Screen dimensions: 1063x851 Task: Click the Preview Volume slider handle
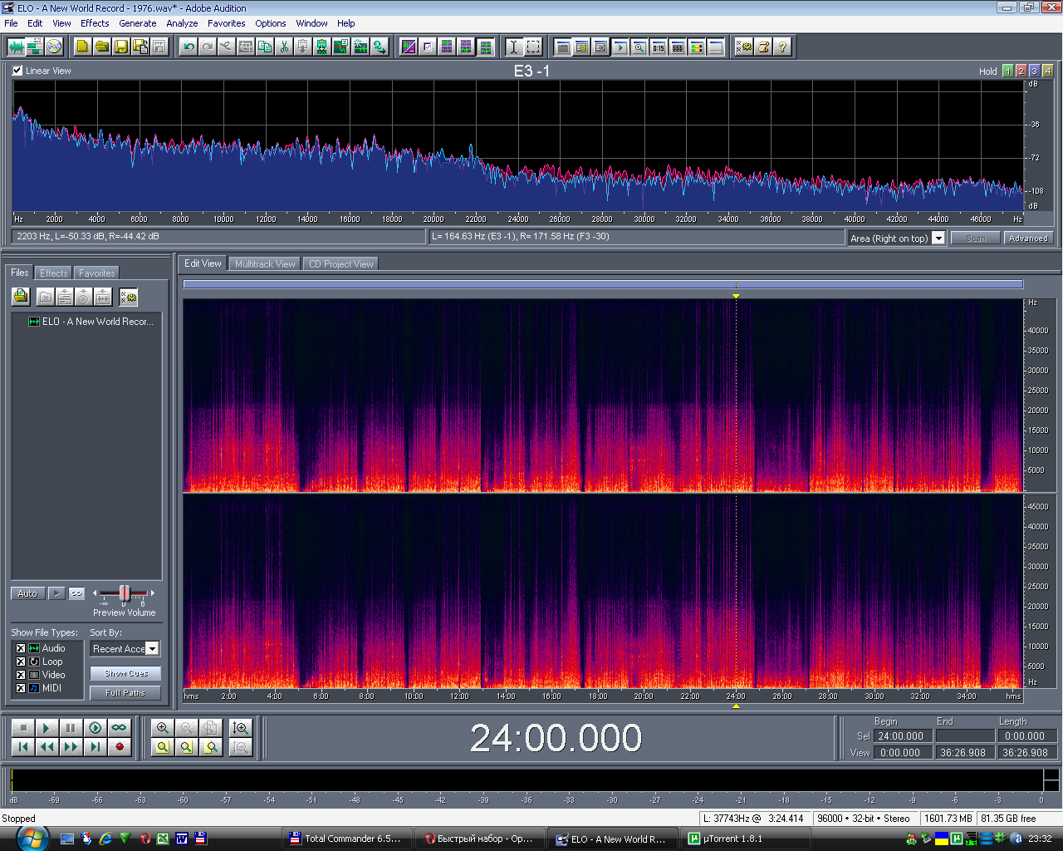(125, 593)
